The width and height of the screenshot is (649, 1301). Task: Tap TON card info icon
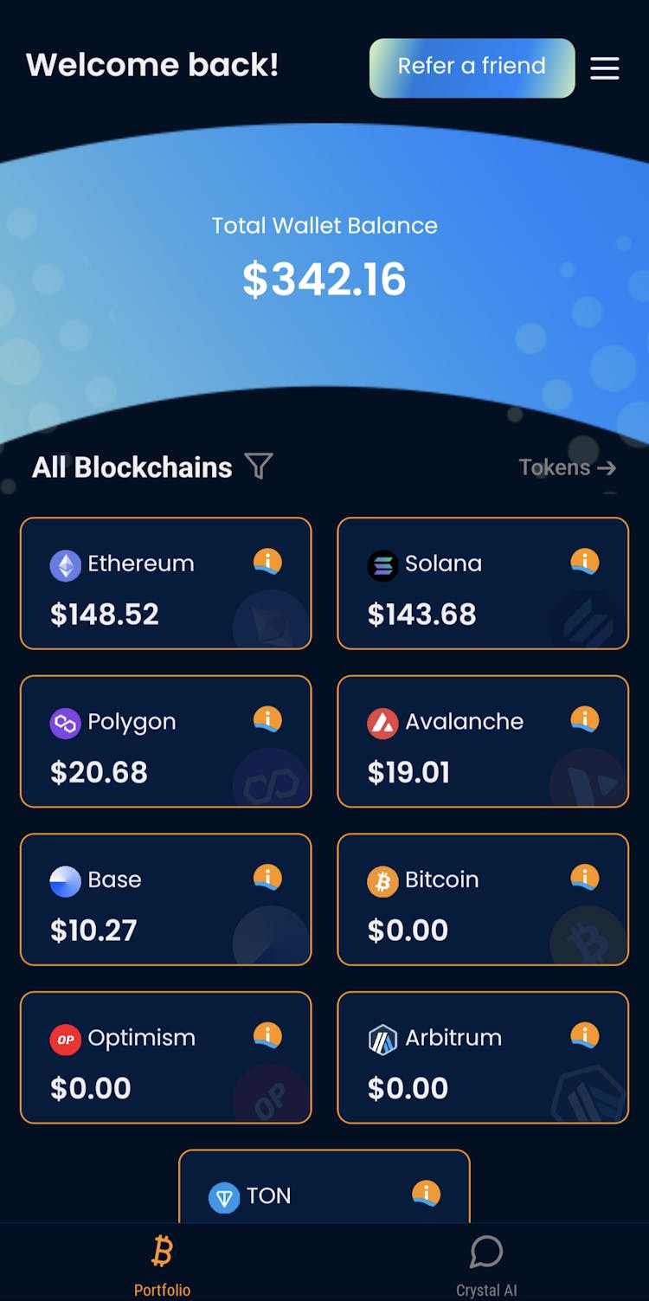[x=426, y=1194]
